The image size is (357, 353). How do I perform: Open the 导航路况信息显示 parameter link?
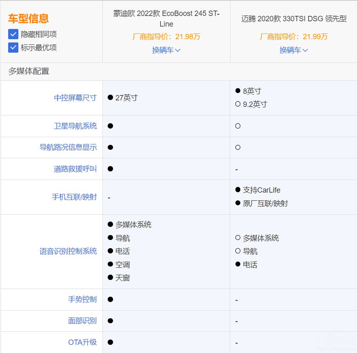(x=68, y=147)
